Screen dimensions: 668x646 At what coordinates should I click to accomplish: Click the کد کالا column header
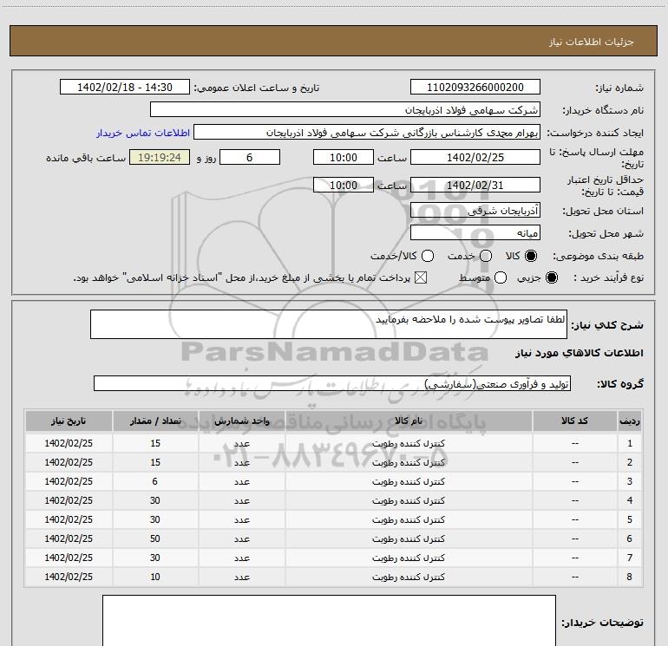574,421
